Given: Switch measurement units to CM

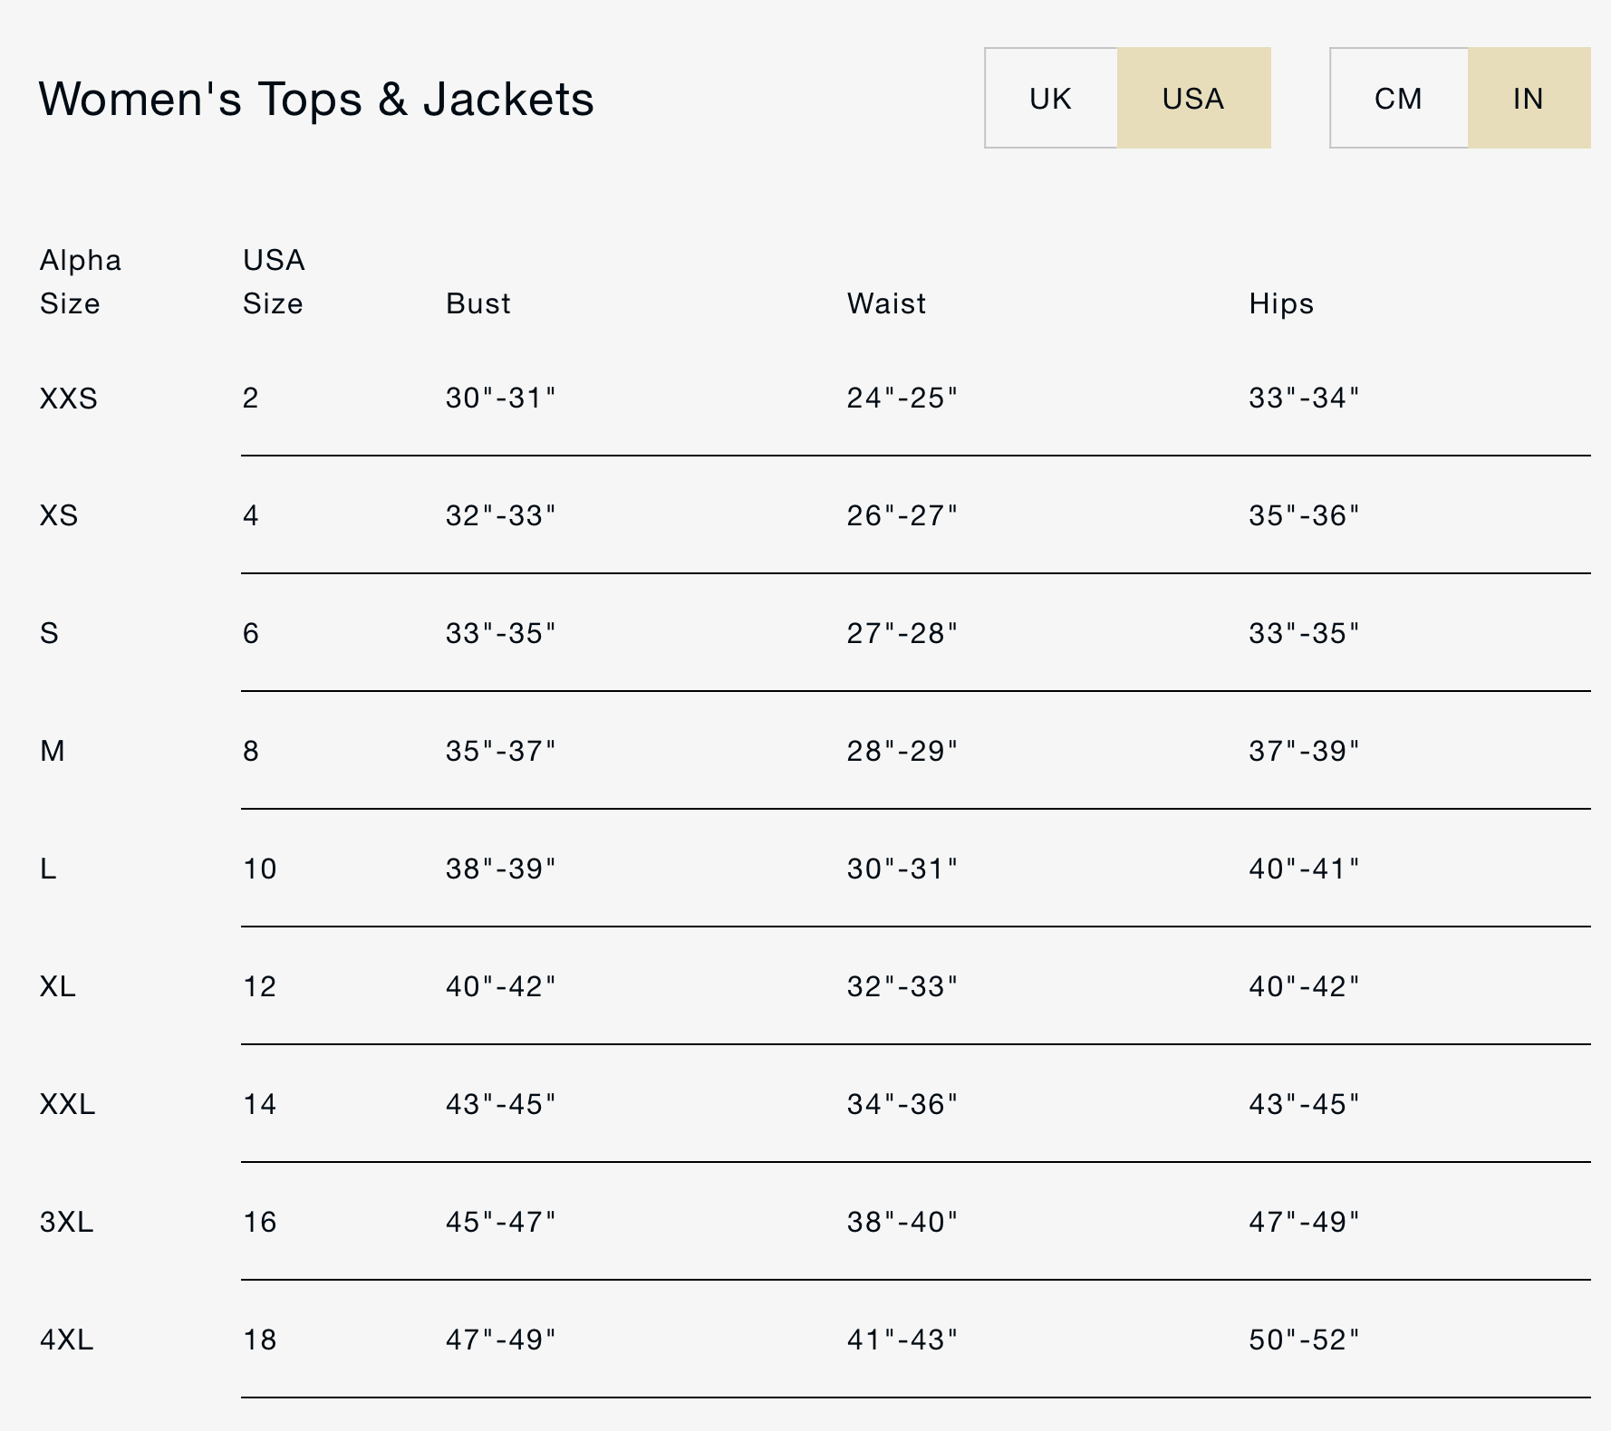Looking at the screenshot, I should coord(1398,98).
